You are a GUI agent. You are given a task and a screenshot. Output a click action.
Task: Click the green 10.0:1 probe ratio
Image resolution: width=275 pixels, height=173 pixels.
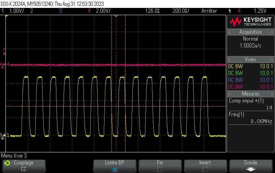(x=266, y=73)
